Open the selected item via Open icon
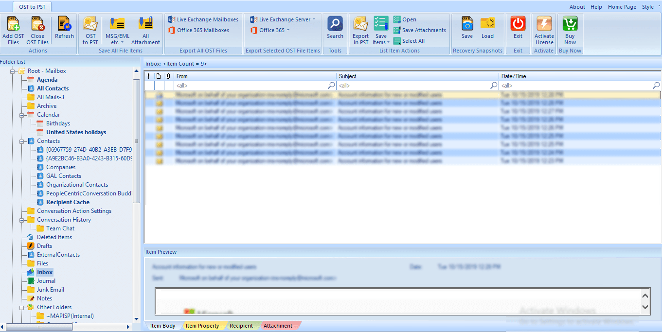This screenshot has width=662, height=332. 405,19
